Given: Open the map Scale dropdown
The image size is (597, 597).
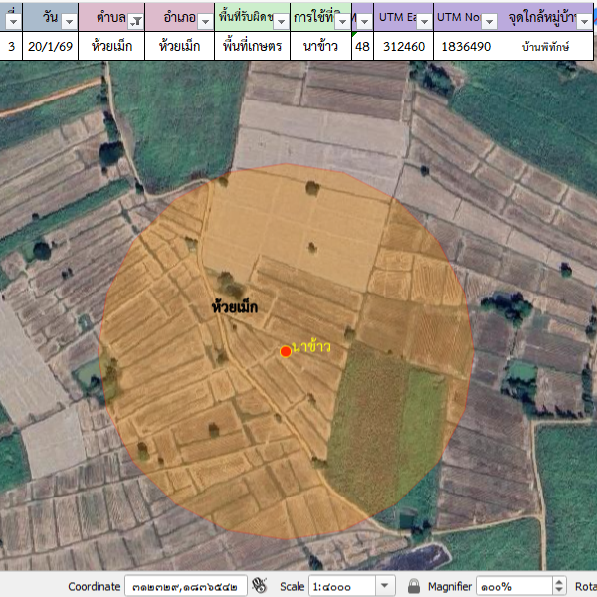Looking at the screenshot, I should pyautogui.click(x=384, y=586).
